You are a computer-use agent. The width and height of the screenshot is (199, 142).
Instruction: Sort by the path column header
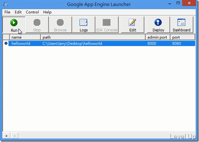[x=93, y=37]
